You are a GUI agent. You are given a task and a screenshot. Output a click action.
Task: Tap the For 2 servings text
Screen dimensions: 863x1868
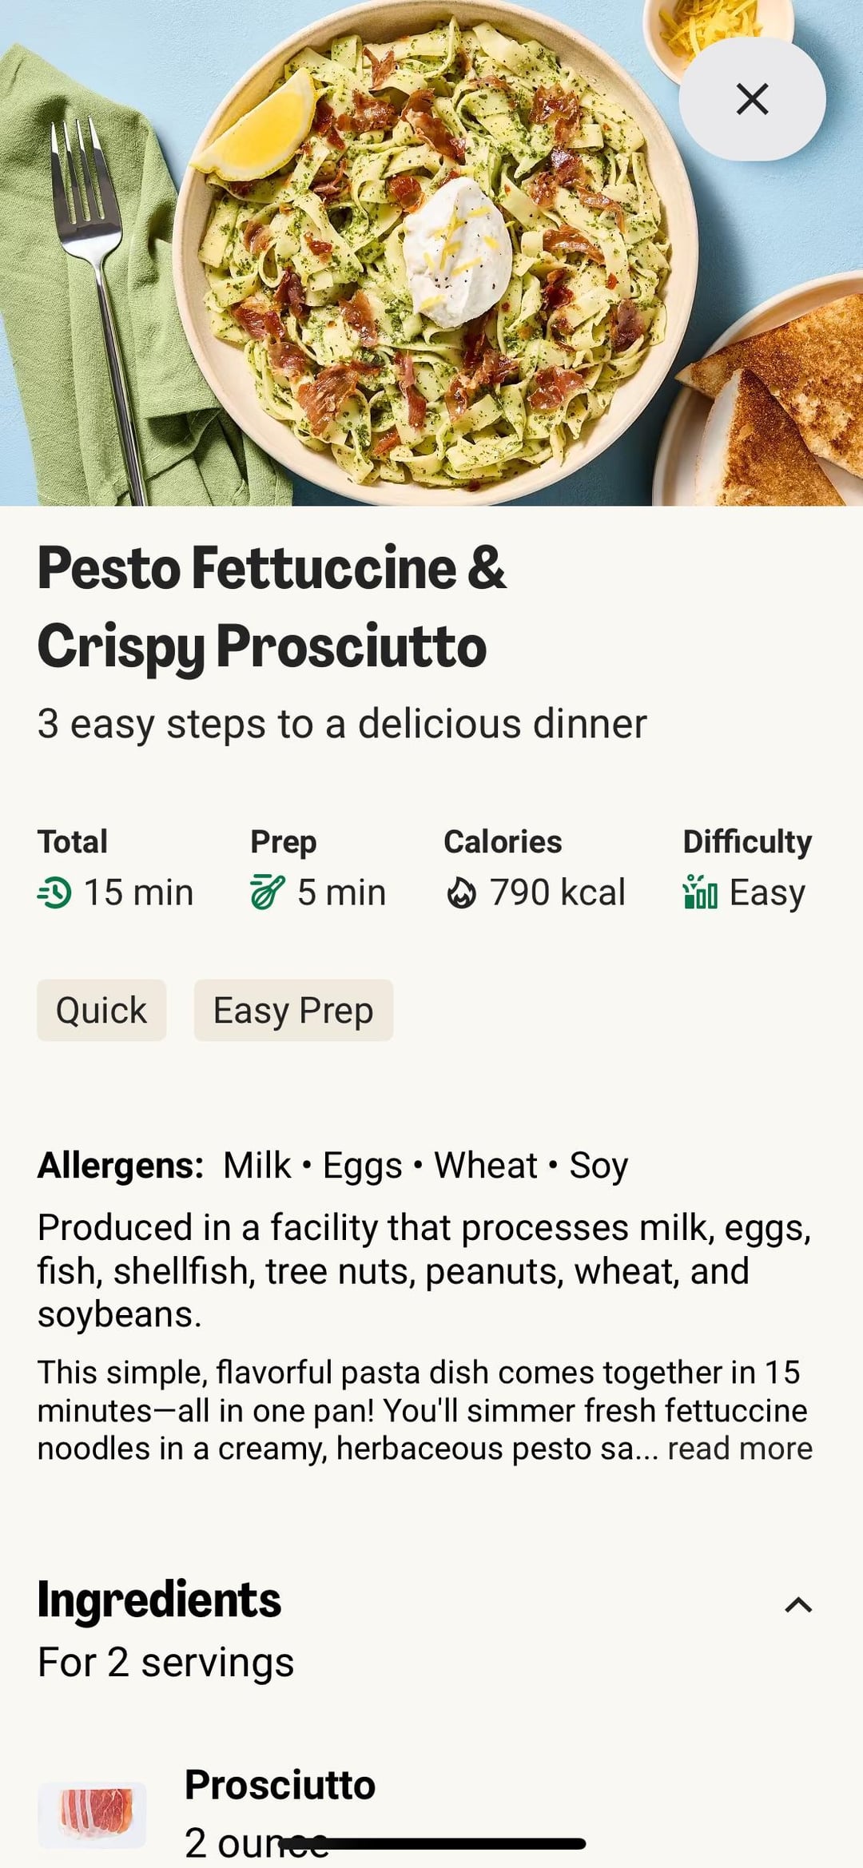[x=165, y=1663]
